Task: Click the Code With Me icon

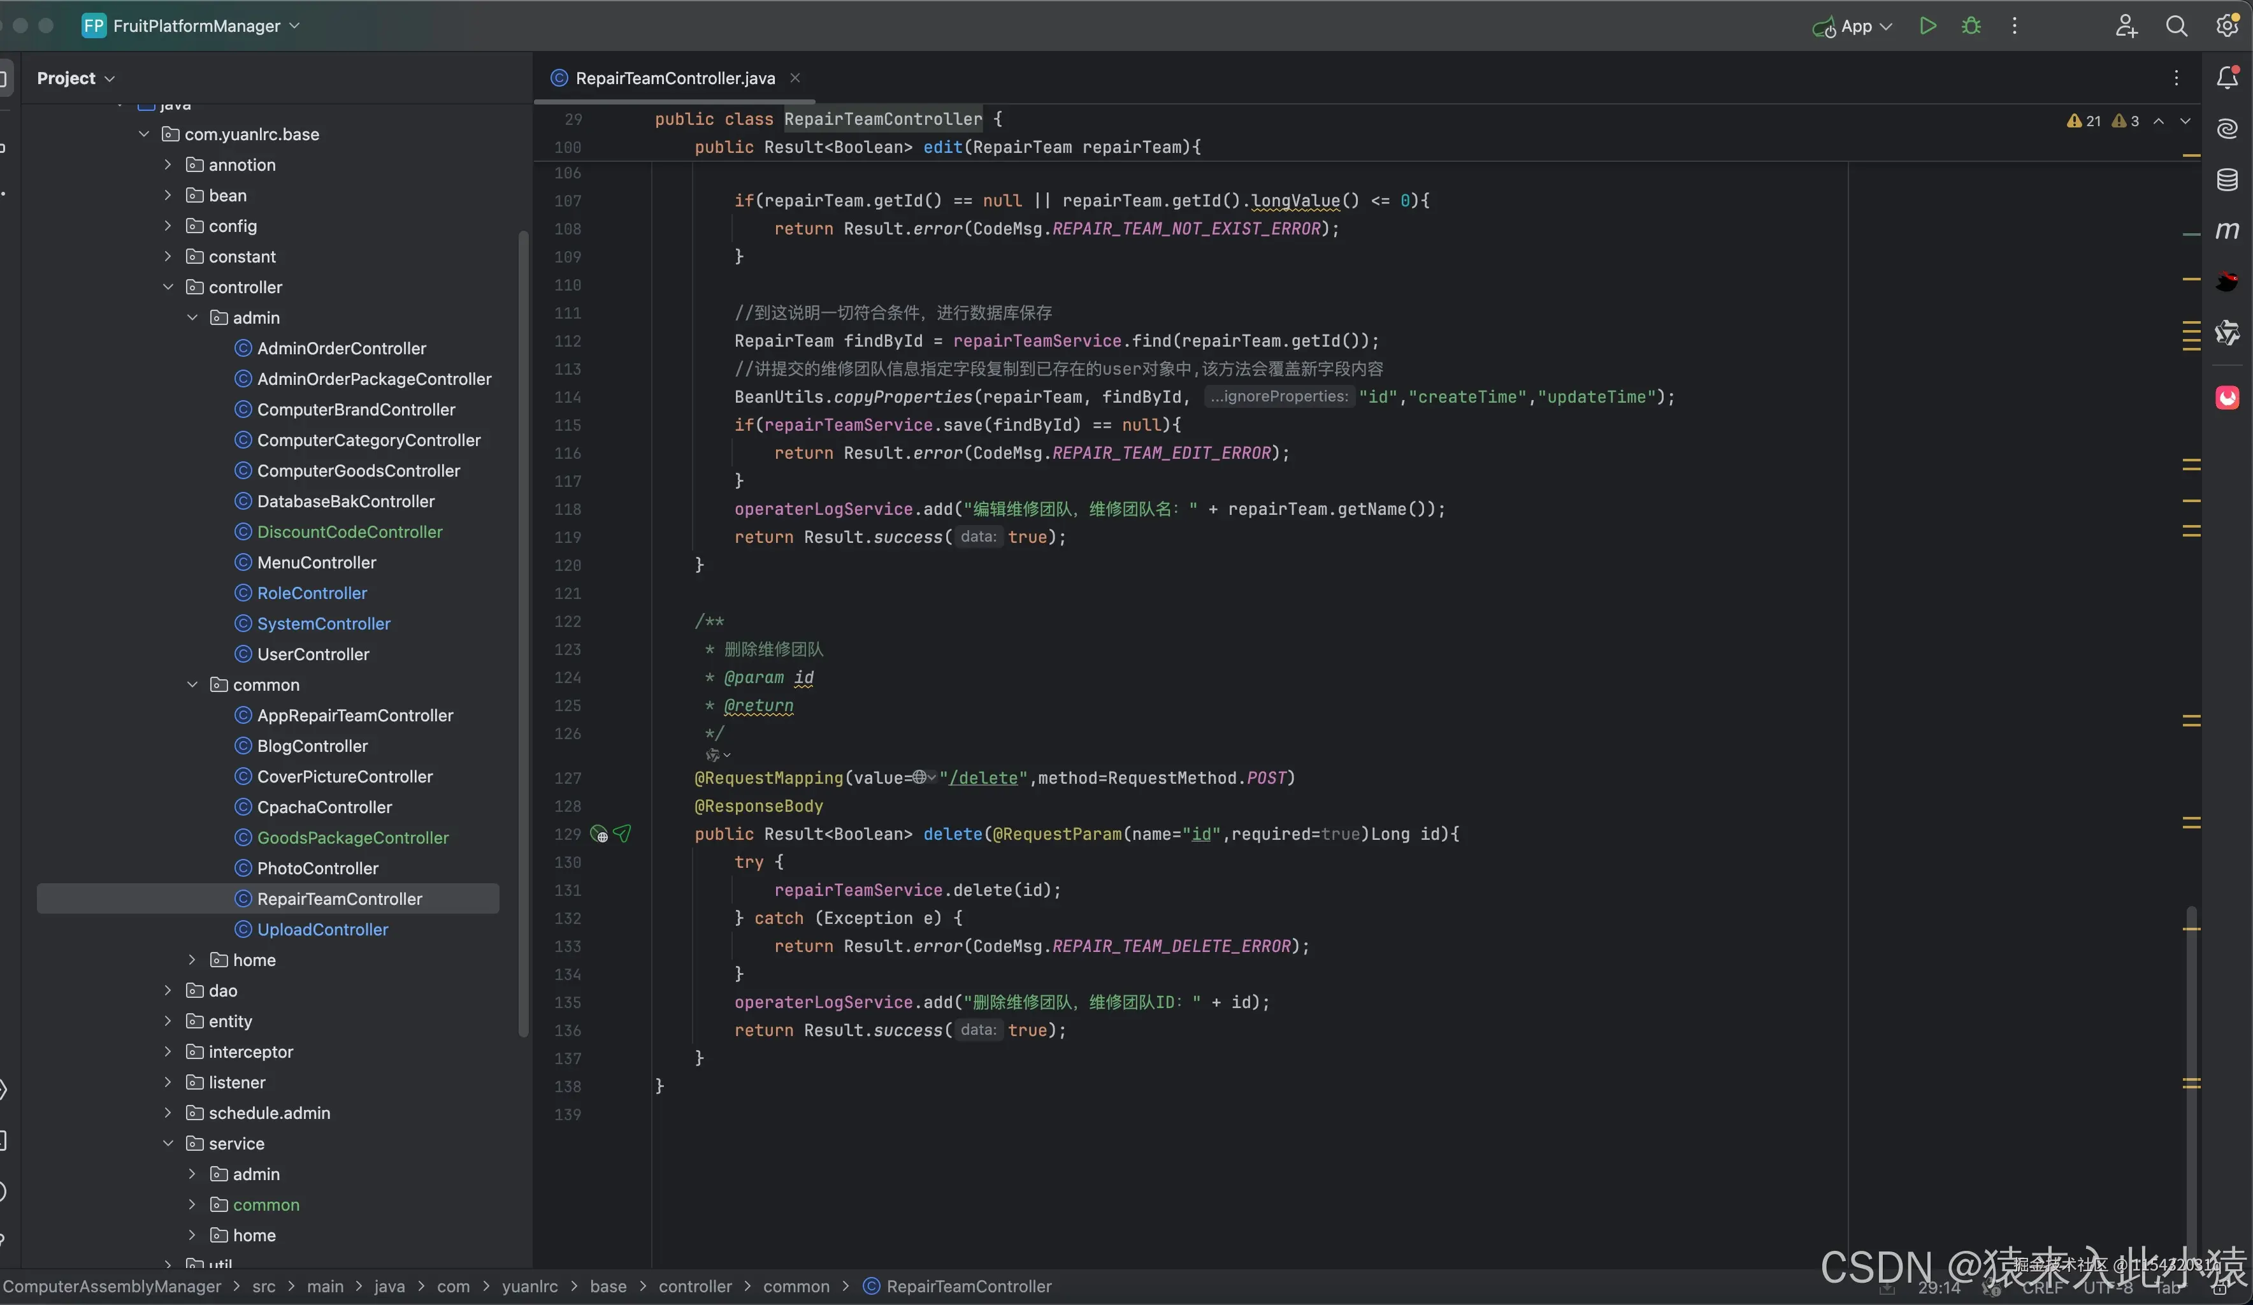Action: (2126, 26)
